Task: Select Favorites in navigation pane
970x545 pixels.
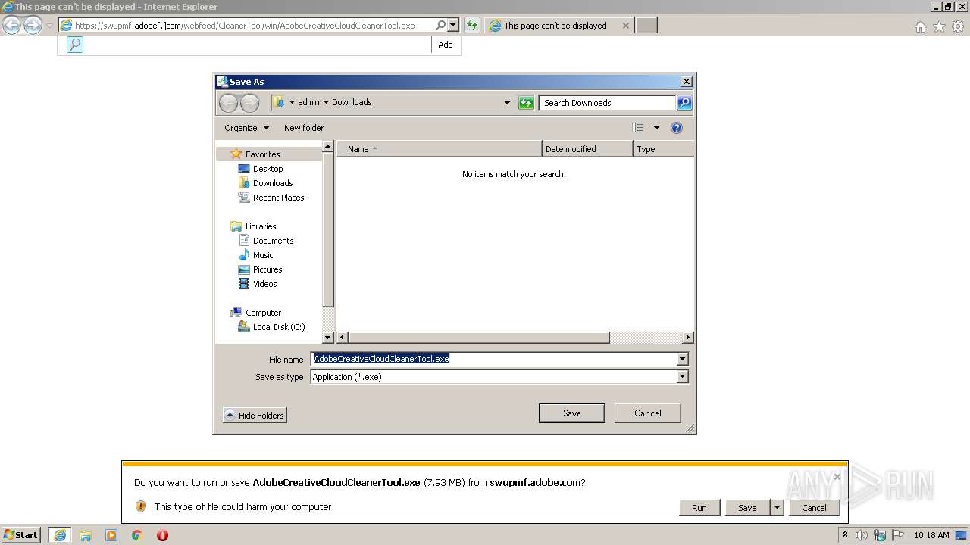Action: tap(262, 154)
